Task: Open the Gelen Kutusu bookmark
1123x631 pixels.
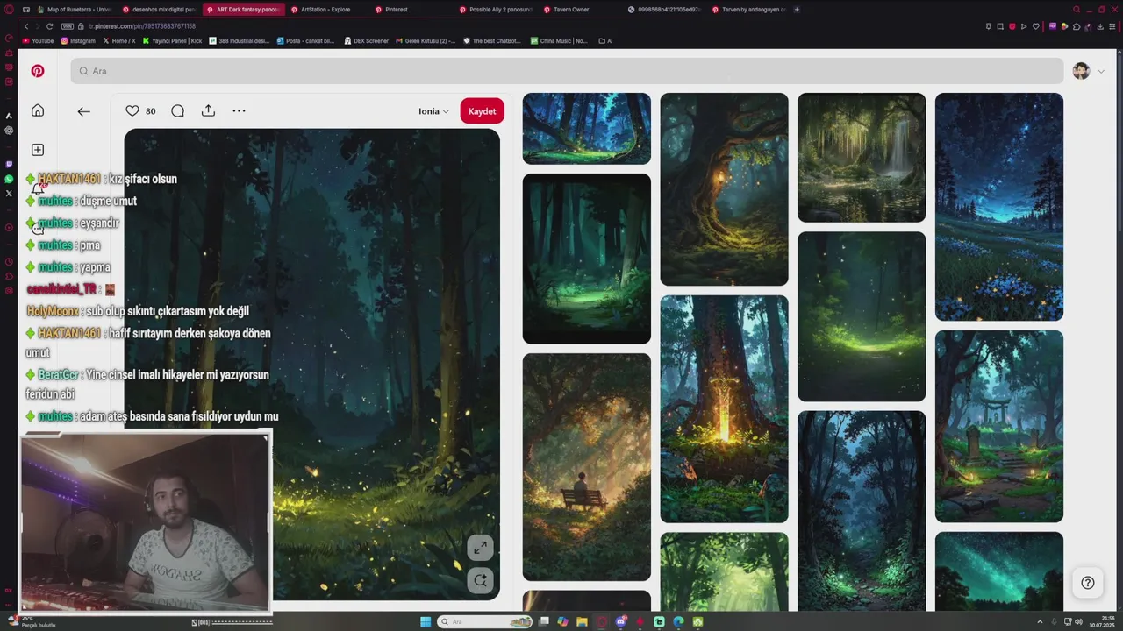Action: tap(426, 41)
